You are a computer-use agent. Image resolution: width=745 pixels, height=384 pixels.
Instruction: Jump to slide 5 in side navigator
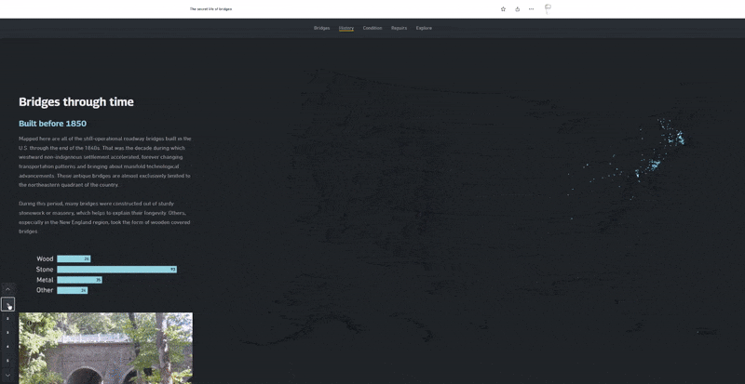[x=7, y=361]
